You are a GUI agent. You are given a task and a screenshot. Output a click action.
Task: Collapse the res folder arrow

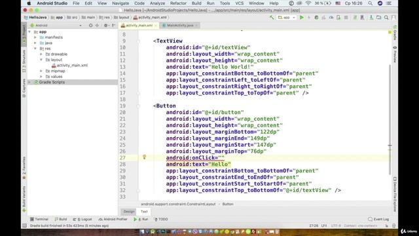coord(35,49)
